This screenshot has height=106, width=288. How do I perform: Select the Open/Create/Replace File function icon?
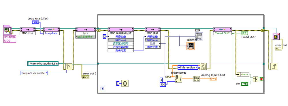(x=69, y=66)
